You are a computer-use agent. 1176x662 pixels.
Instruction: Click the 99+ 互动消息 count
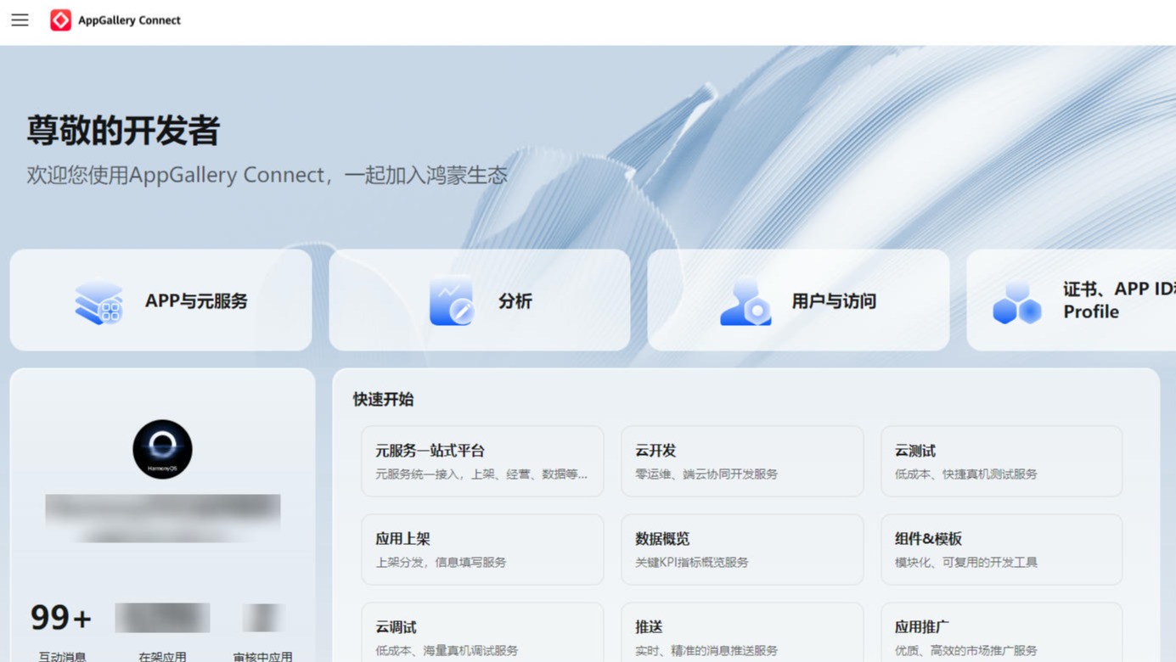pyautogui.click(x=61, y=618)
